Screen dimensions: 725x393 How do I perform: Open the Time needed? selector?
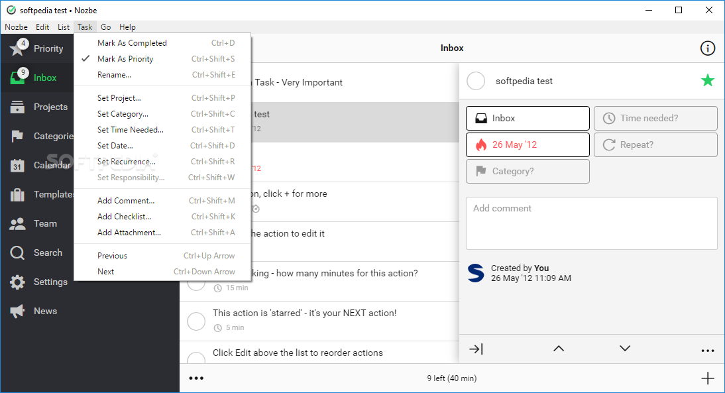(x=655, y=119)
